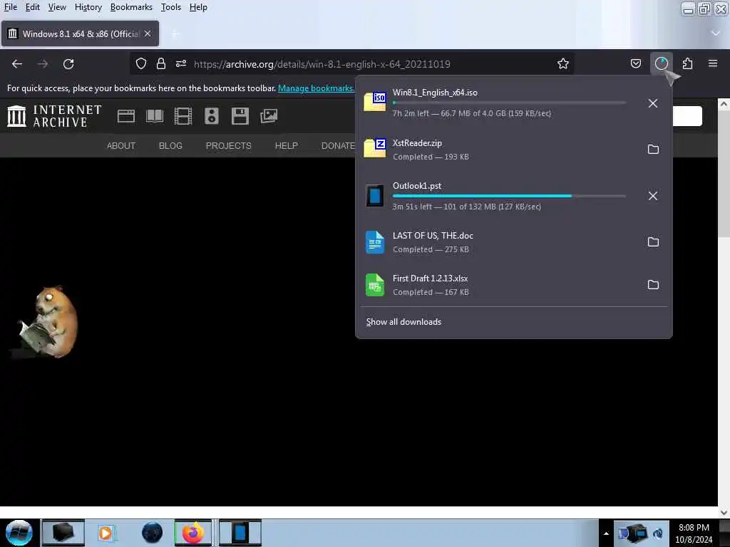730x547 pixels.
Task: Click the First Draft 1.2.13.xlsx file name
Action: coord(430,278)
